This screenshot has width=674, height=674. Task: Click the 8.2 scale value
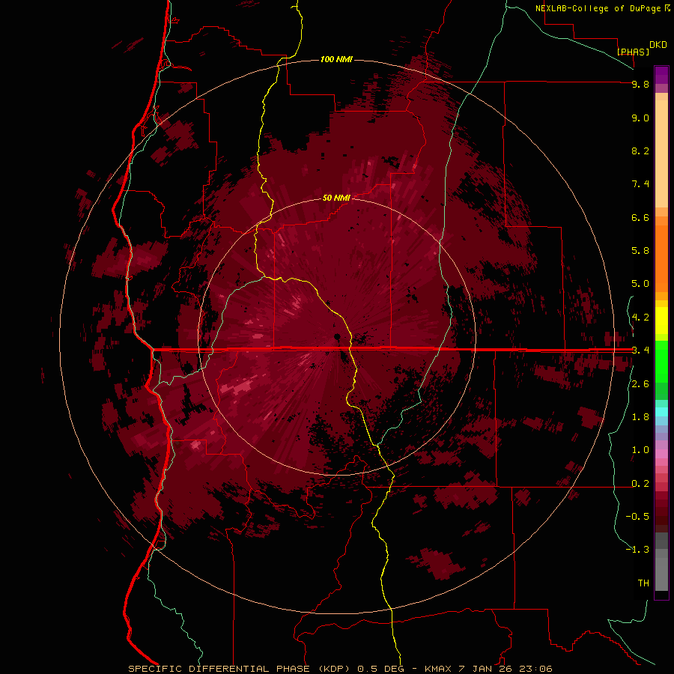640,151
